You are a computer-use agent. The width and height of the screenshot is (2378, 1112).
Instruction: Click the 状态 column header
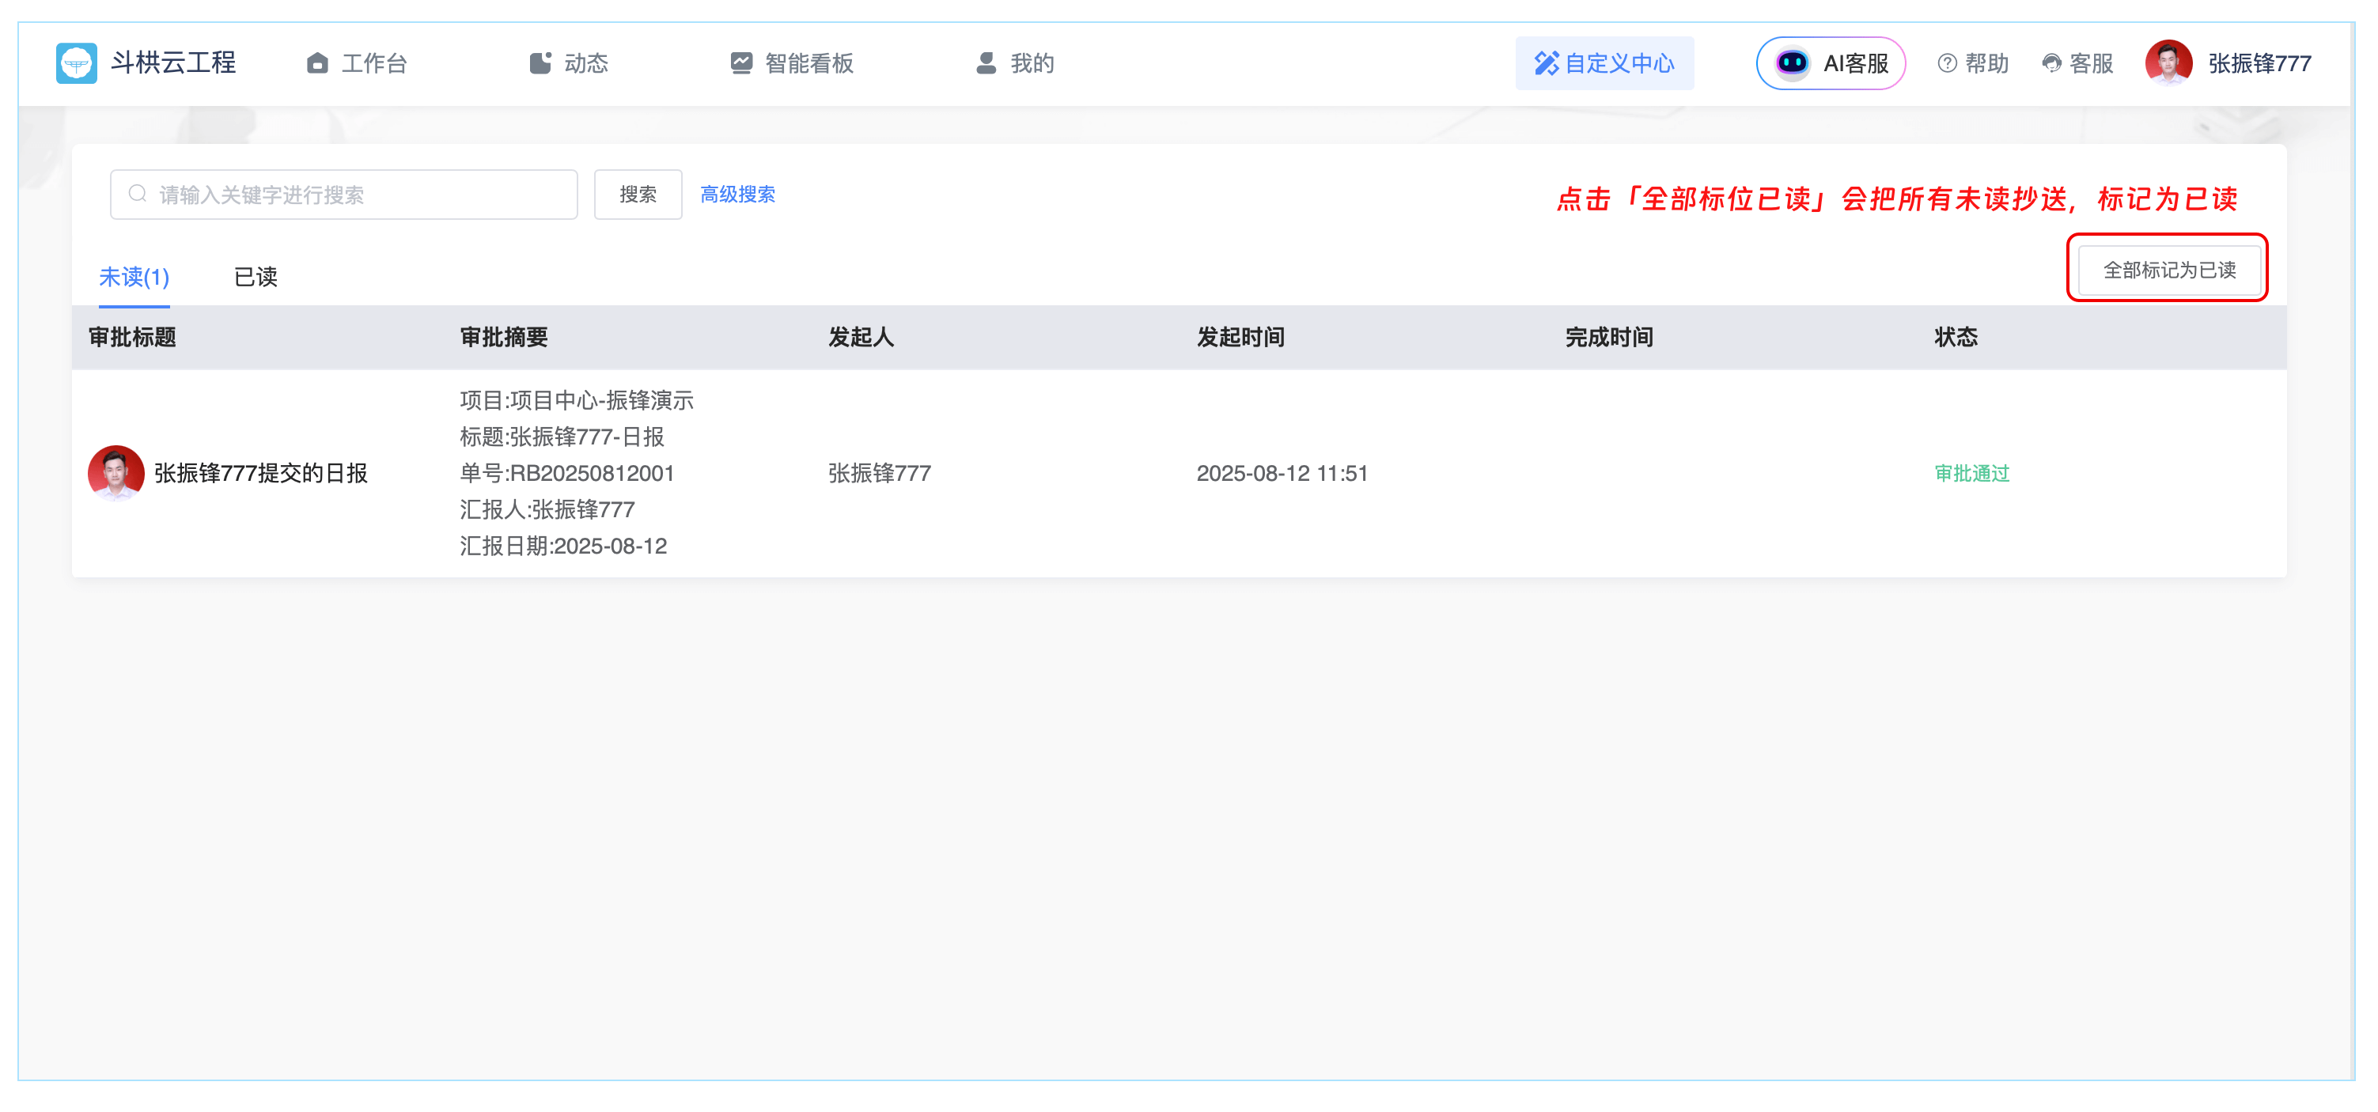(1956, 337)
